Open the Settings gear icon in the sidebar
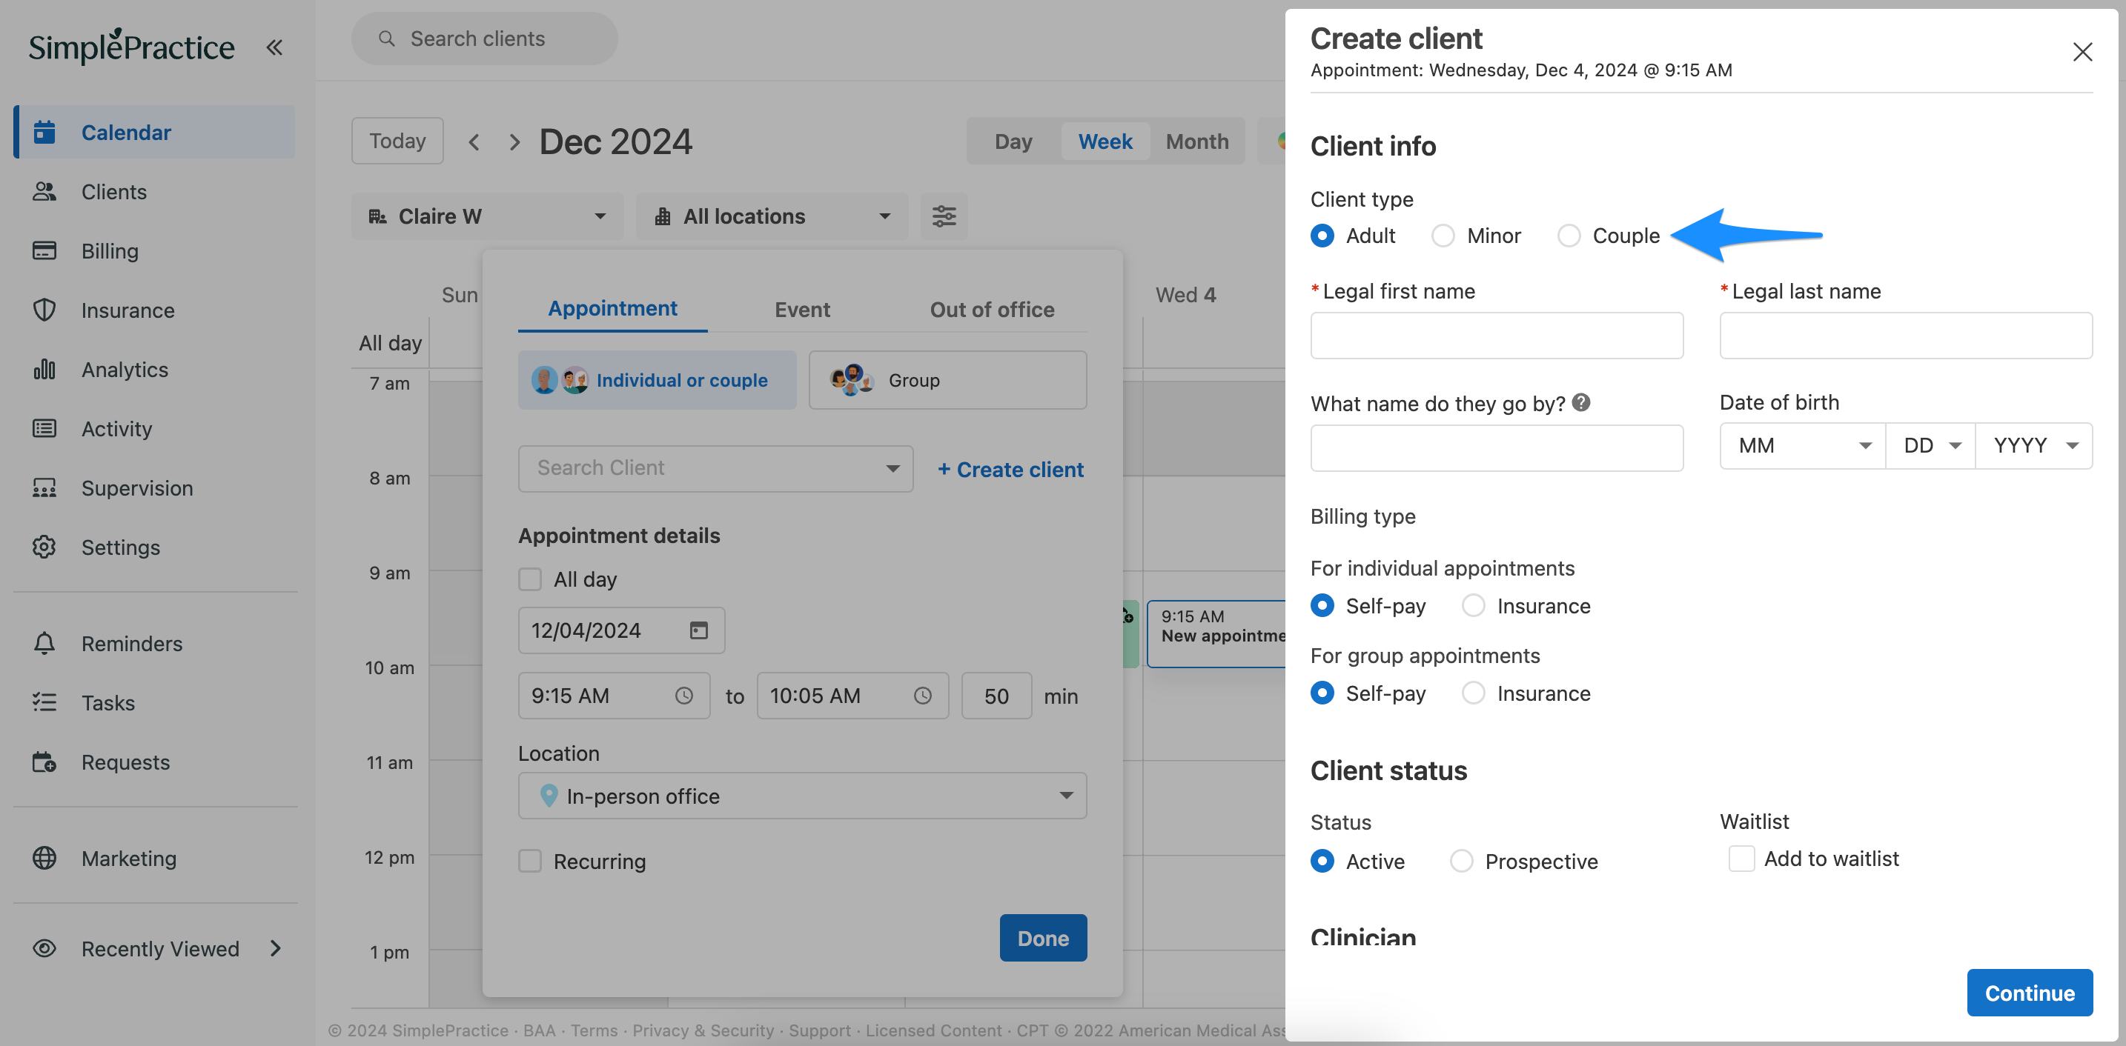Viewport: 2126px width, 1046px height. point(44,547)
